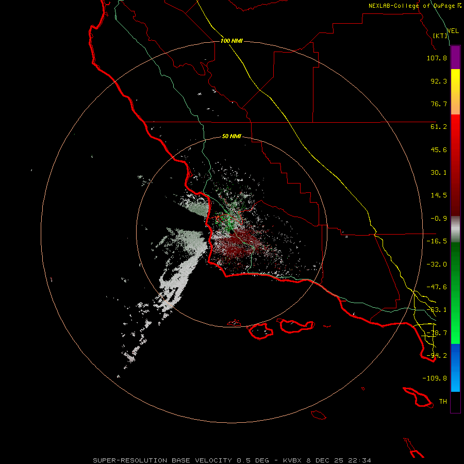The height and width of the screenshot is (464, 464).
Task: Pick the purple segment of the velocity bar
Action: click(455, 57)
